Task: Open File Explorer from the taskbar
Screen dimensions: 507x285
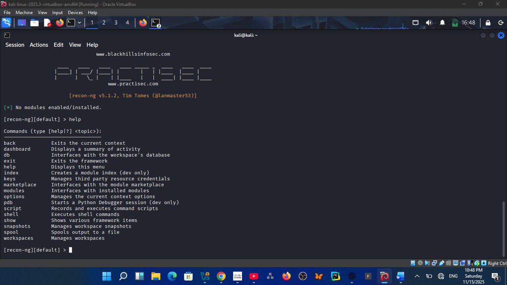Action: coord(156,276)
